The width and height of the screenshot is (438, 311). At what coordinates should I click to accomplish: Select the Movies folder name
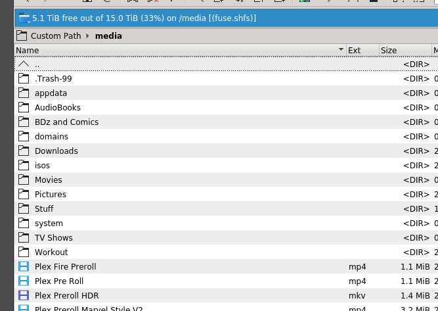click(49, 180)
